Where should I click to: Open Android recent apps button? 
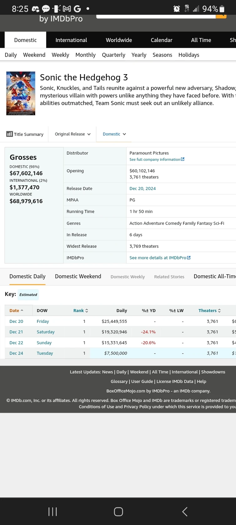coord(53,512)
